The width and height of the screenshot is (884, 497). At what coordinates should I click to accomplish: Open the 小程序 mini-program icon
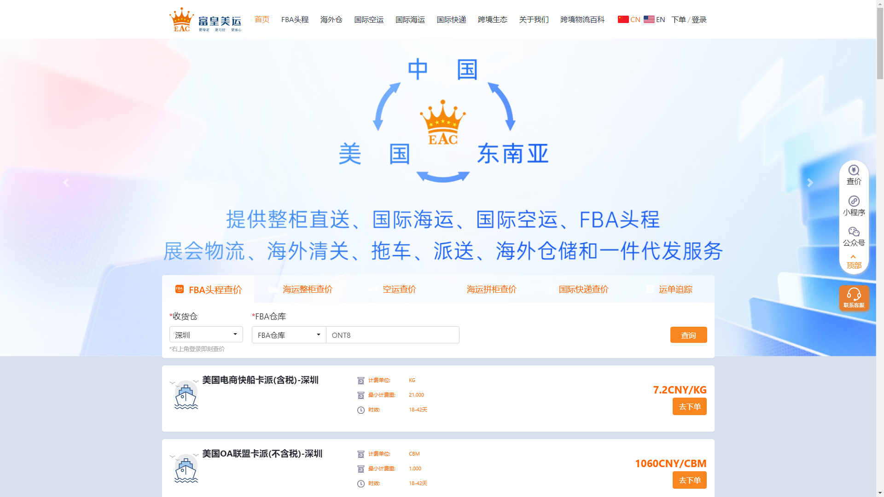(854, 205)
